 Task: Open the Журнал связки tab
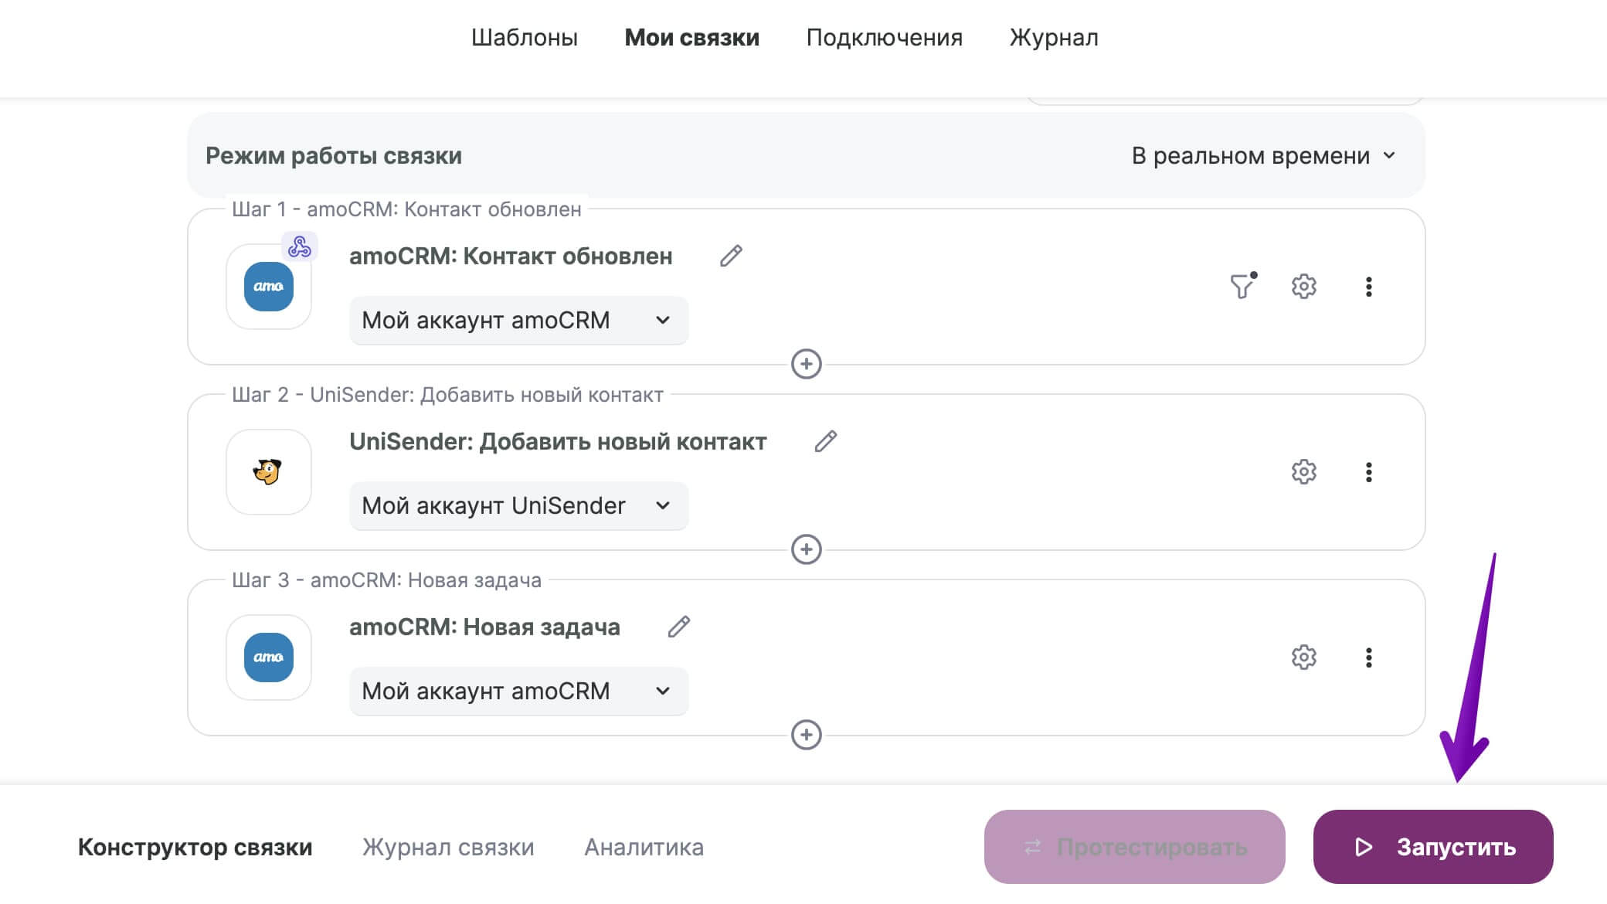pyautogui.click(x=448, y=847)
